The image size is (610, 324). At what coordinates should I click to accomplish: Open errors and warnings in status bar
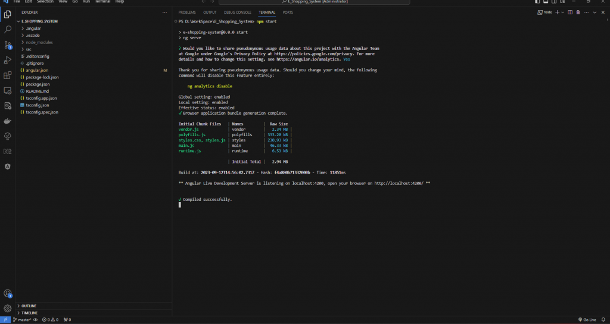point(50,320)
